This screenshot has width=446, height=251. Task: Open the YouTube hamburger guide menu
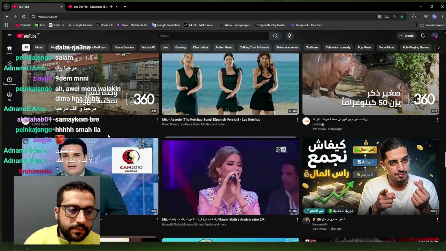coord(9,36)
